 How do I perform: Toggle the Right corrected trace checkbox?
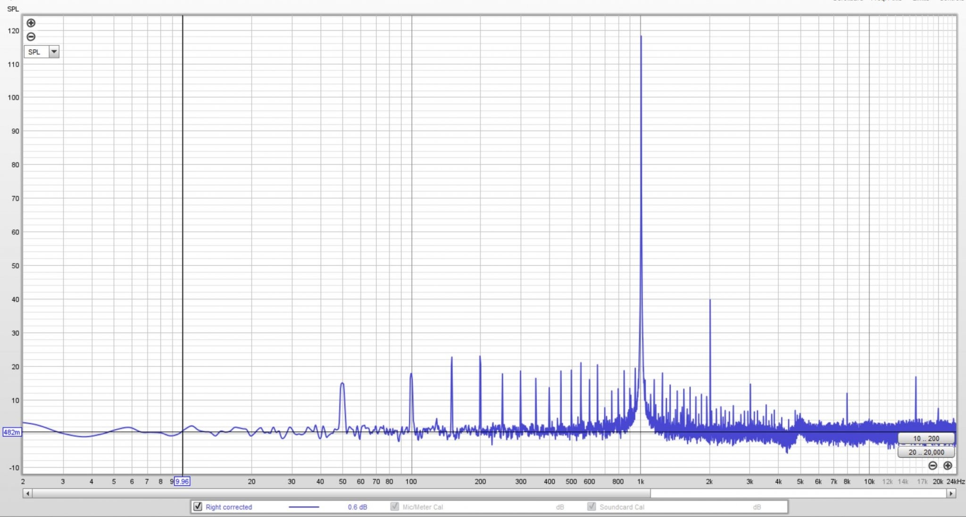click(x=198, y=507)
